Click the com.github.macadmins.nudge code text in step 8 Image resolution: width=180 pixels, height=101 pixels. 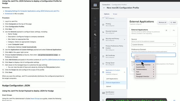point(48,55)
